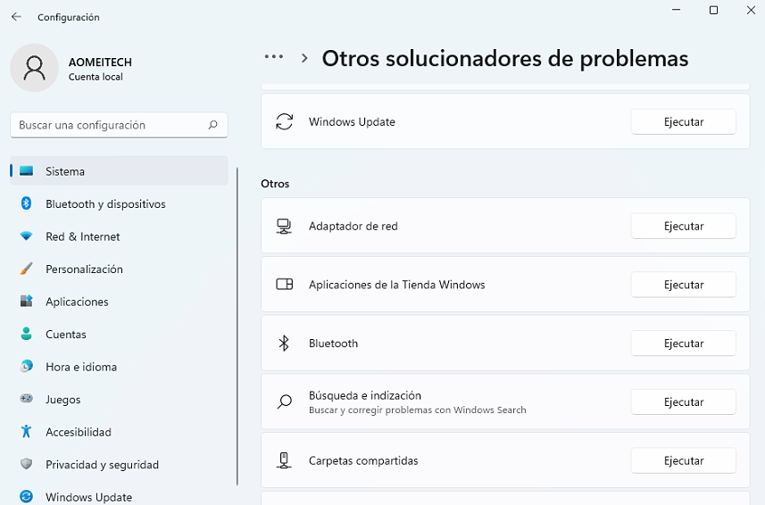
Task: Click the Personalización paintbrush icon
Action: (27, 269)
